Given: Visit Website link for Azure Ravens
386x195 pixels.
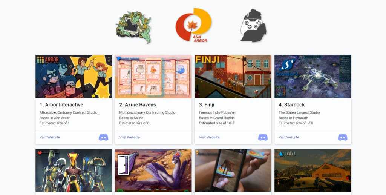Looking at the screenshot, I should coord(130,137).
